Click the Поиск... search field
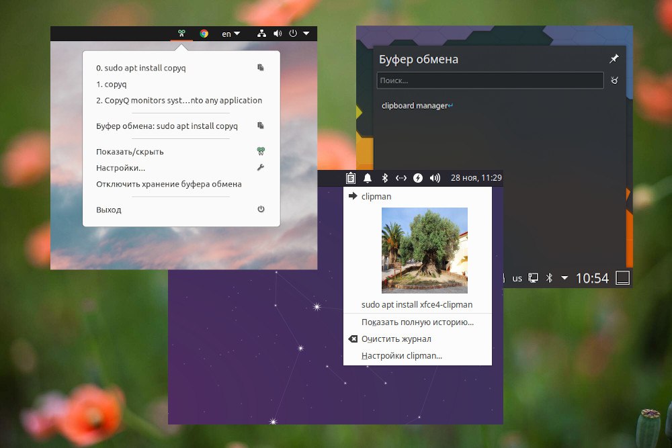 [491, 81]
